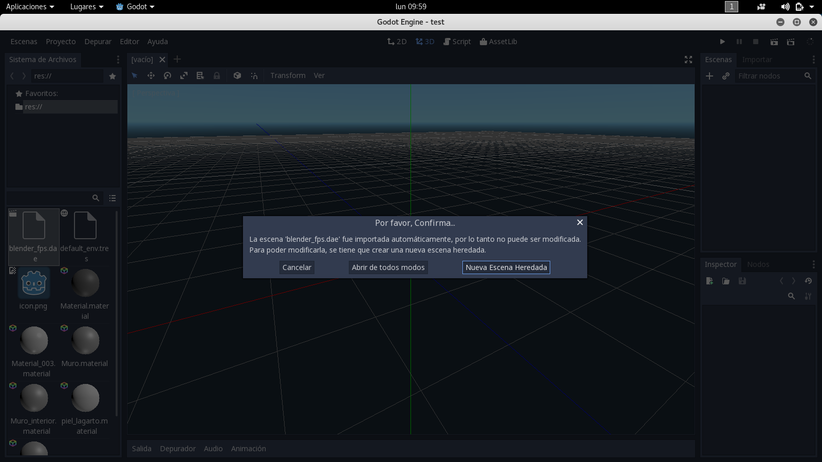Open the Depurar menu
Screen dimensions: 822x462
click(98, 42)
